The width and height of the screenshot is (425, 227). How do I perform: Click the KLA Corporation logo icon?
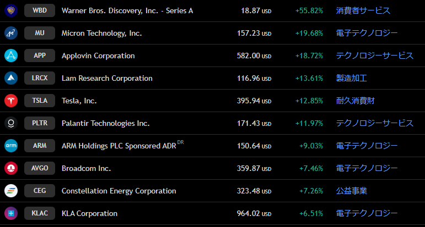pos(11,213)
